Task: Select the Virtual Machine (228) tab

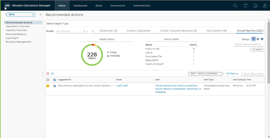Action: [249, 31]
